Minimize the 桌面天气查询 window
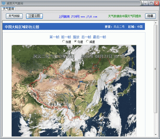 tap(145, 3)
